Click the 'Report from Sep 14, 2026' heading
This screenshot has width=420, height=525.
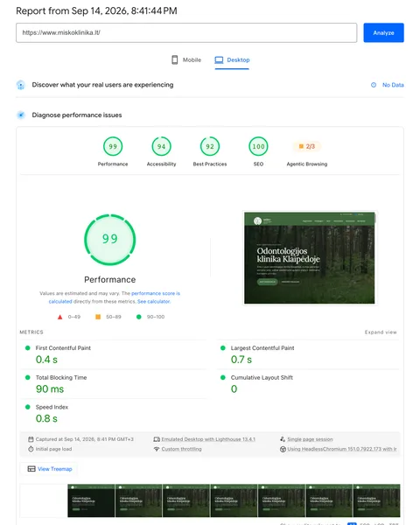point(96,11)
